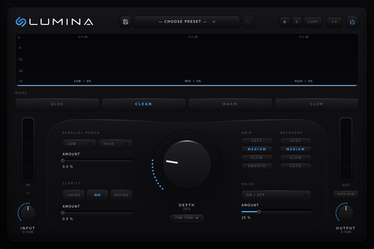This screenshot has height=249, width=374.
Task: Toggle Drive ON / OFF
Action: (276, 195)
